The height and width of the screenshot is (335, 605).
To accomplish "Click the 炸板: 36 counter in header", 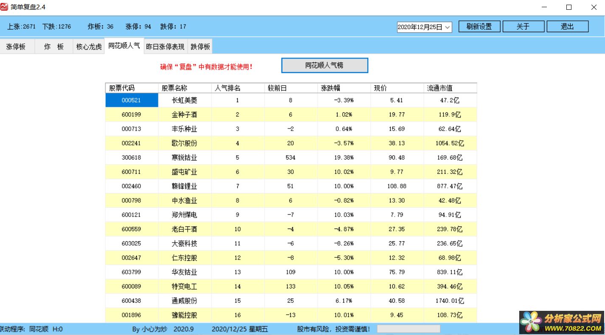I will point(101,27).
